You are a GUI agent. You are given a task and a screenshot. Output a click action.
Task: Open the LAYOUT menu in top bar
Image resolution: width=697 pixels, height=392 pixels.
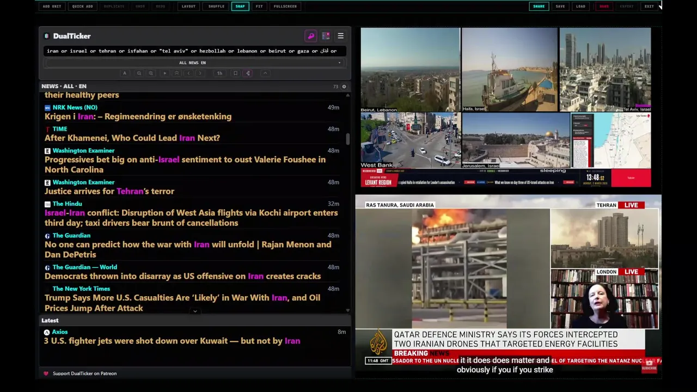188,7
